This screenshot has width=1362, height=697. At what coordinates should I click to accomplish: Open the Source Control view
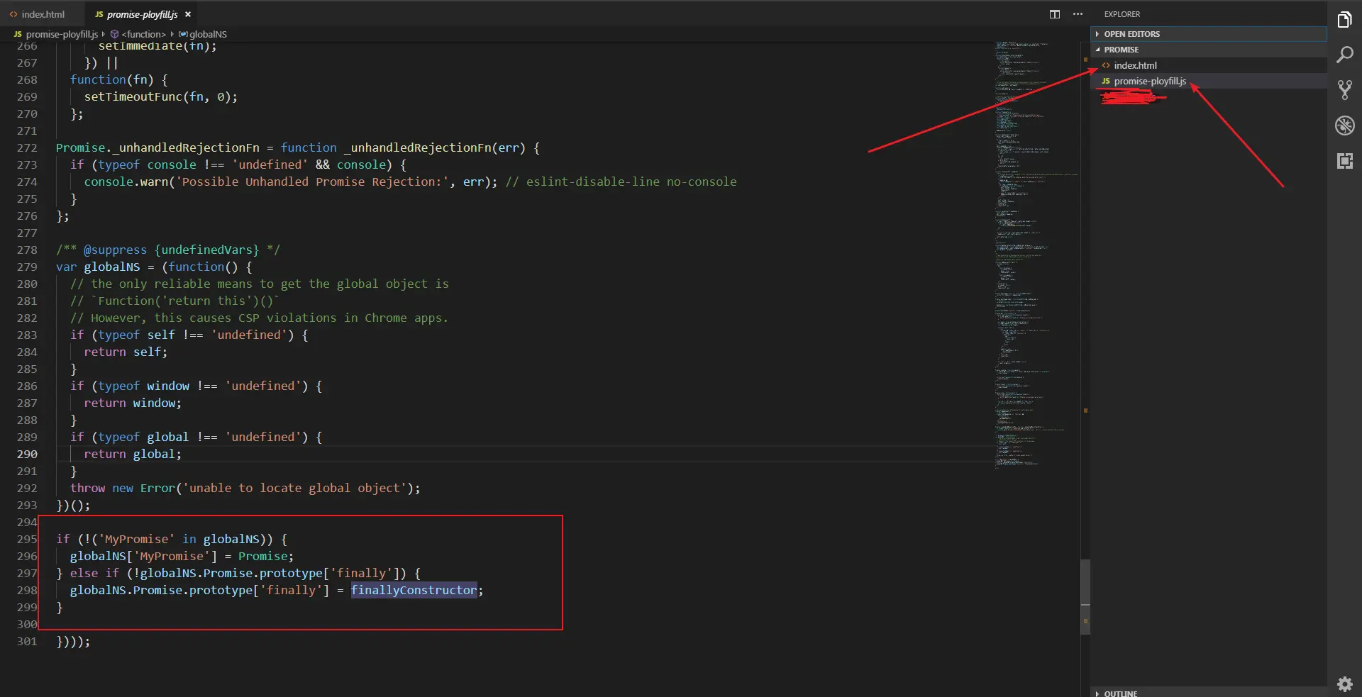[1344, 90]
